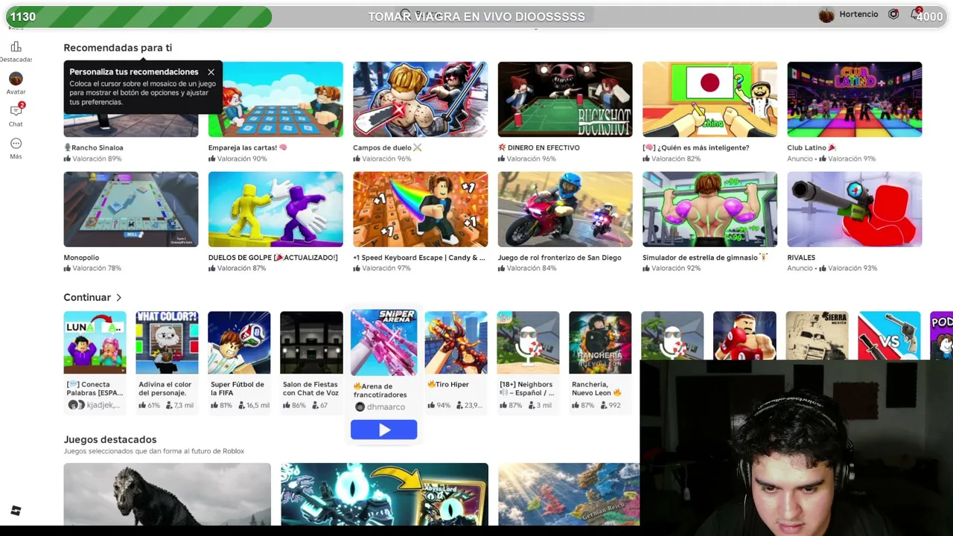Viewport: 953px width, 536px height.
Task: Click the Continuar section heading
Action: pos(87,298)
